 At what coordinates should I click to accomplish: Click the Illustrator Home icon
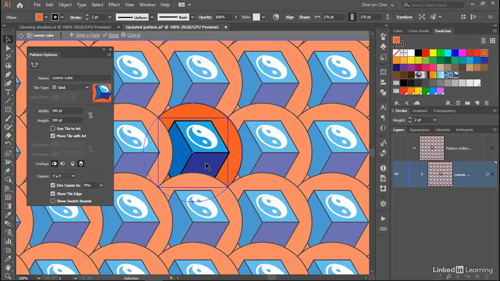coord(20,5)
